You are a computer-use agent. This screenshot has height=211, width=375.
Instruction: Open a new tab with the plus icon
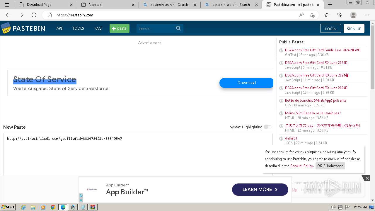click(330, 5)
